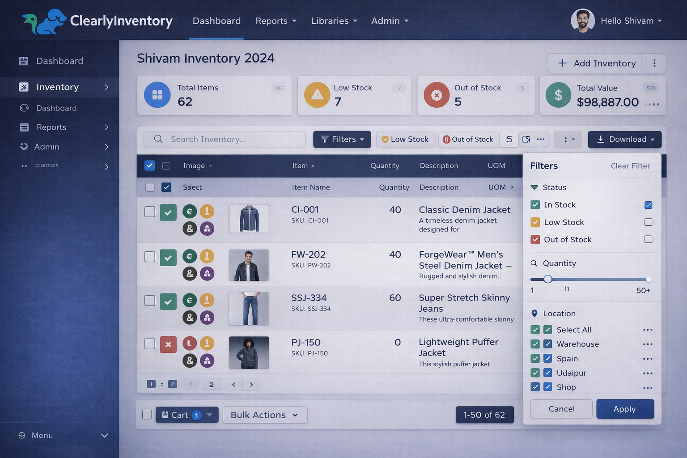The width and height of the screenshot is (687, 458).
Task: Click the green dollar Total Value icon
Action: [558, 95]
